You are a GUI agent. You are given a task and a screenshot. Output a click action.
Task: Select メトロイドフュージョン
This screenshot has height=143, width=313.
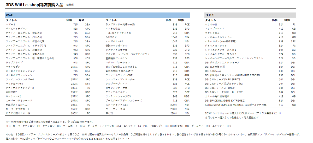[19, 75]
